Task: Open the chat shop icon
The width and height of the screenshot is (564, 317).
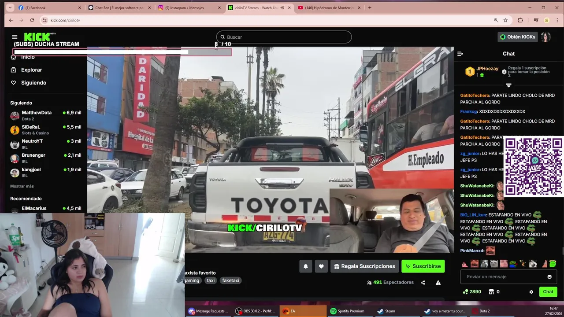Action: pyautogui.click(x=491, y=292)
